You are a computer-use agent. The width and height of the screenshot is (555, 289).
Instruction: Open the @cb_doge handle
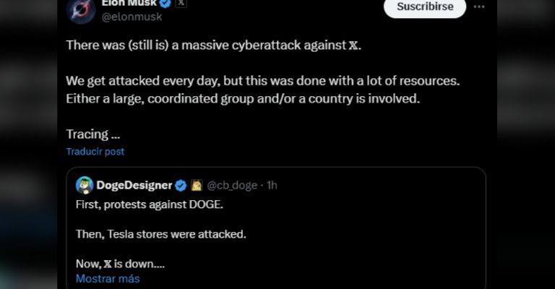click(232, 185)
